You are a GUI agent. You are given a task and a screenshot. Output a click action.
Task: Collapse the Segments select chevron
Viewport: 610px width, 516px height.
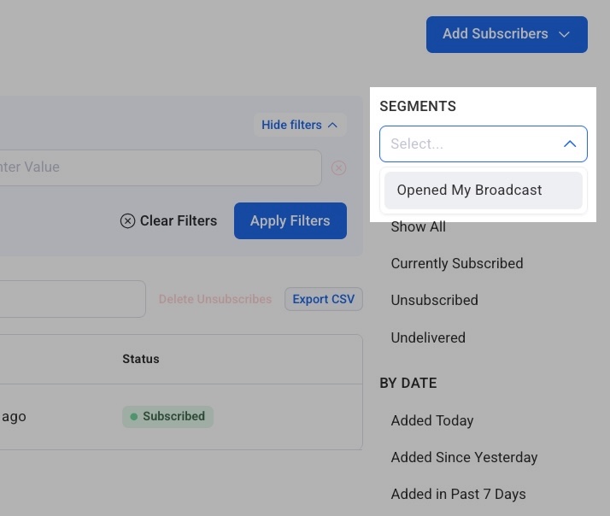click(x=570, y=144)
